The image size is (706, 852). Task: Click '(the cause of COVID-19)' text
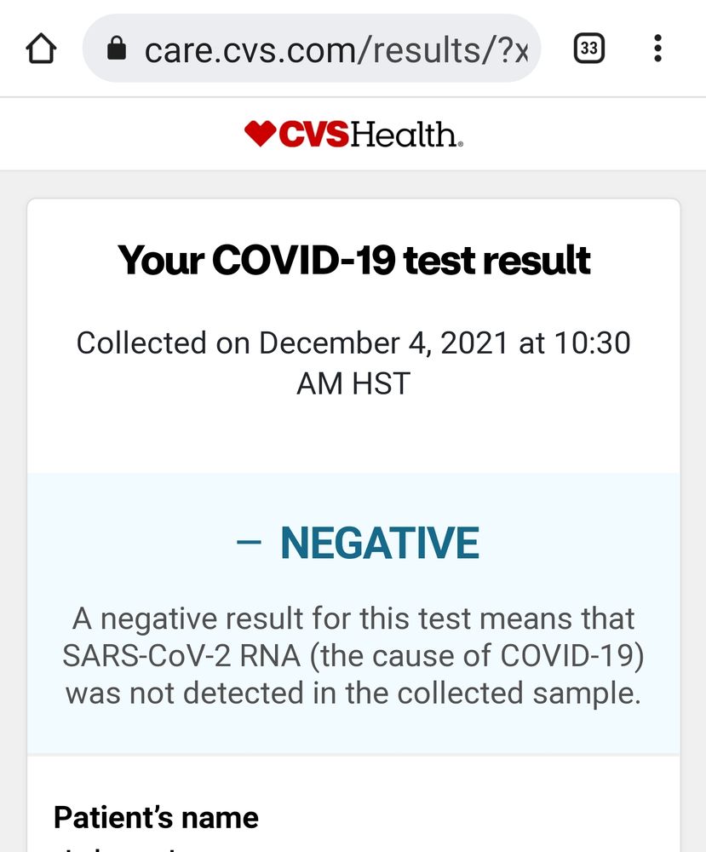point(477,656)
